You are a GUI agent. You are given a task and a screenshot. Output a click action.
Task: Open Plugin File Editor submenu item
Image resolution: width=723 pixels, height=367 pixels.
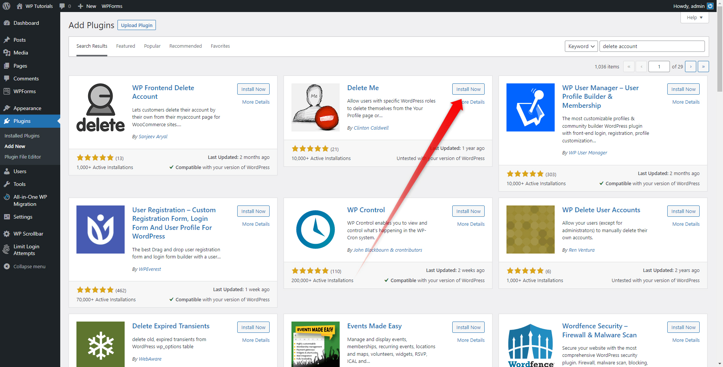(x=23, y=157)
